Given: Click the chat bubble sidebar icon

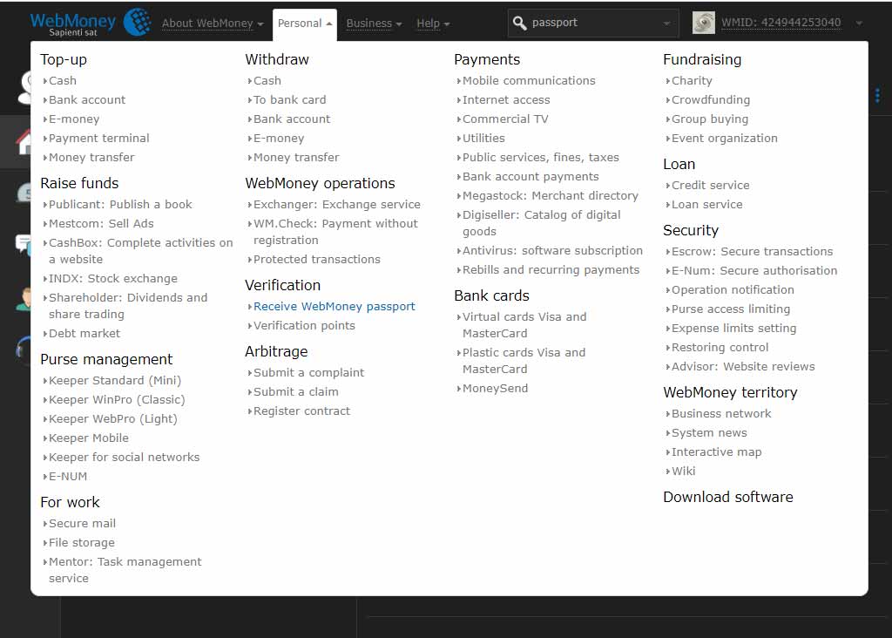Looking at the screenshot, I should pyautogui.click(x=23, y=244).
